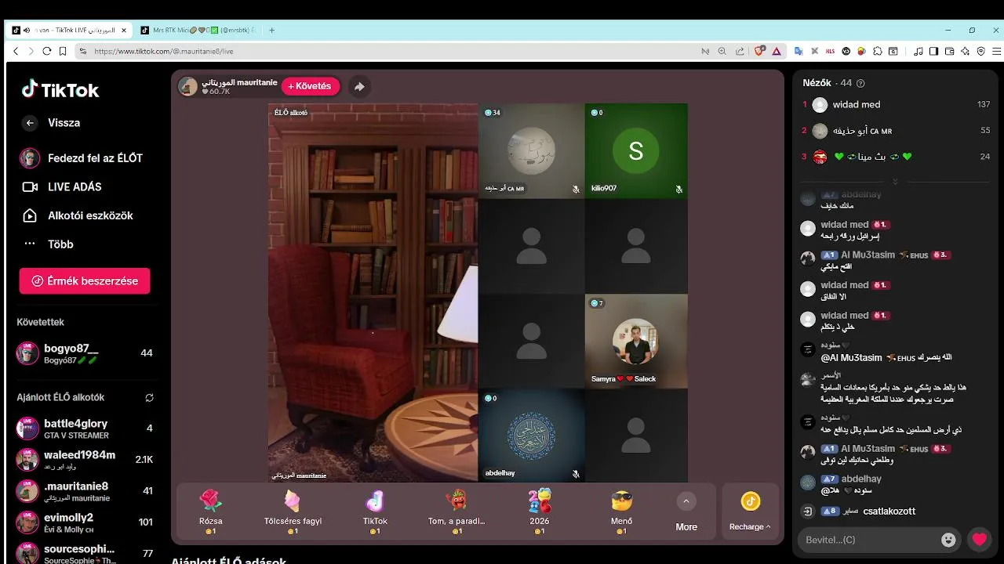
Task: Expand the viewer ranking chevron
Action: pyautogui.click(x=895, y=181)
